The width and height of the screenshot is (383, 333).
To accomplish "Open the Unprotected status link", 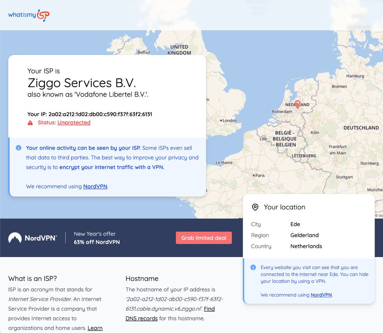I will [74, 123].
